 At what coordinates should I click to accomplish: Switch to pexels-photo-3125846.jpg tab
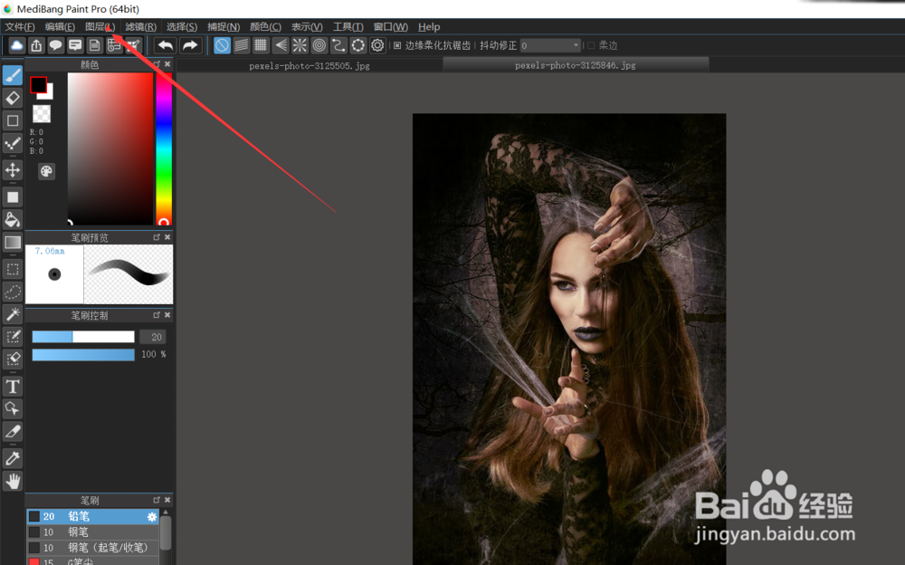pyautogui.click(x=576, y=64)
